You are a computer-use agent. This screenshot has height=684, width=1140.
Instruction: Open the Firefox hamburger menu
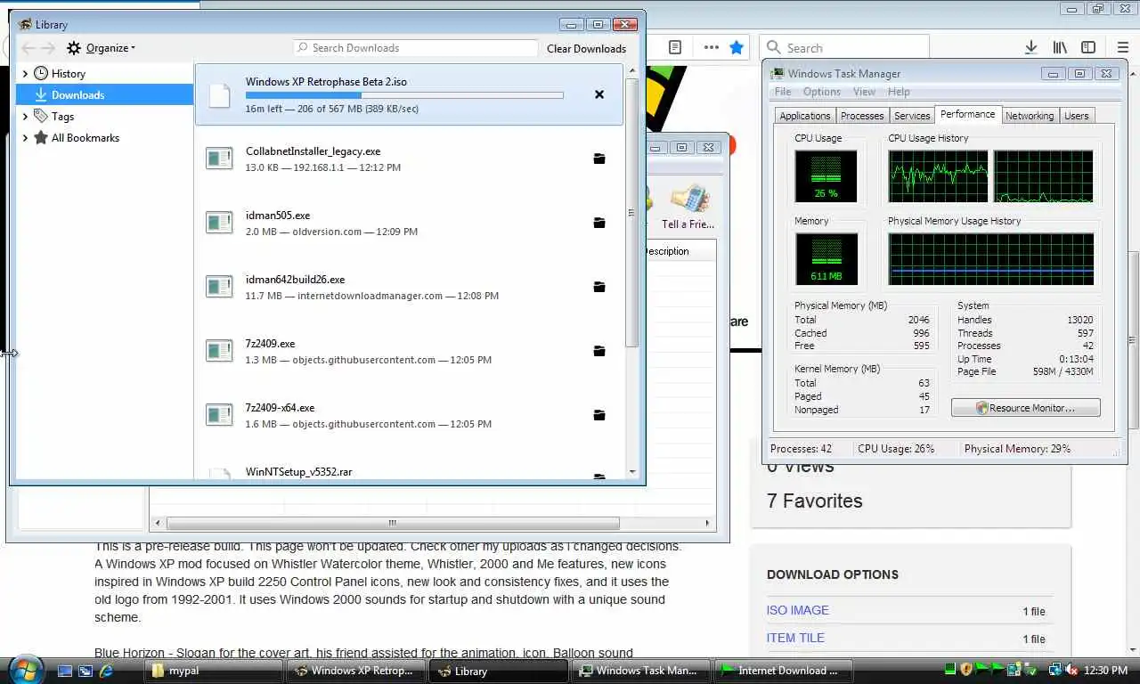1122,47
